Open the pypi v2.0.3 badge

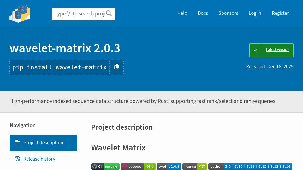[169, 167]
